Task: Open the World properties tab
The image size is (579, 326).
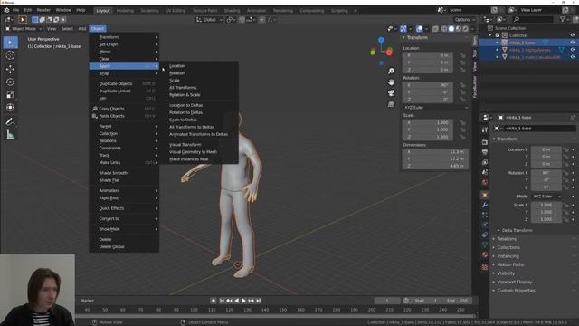Action: point(485,182)
